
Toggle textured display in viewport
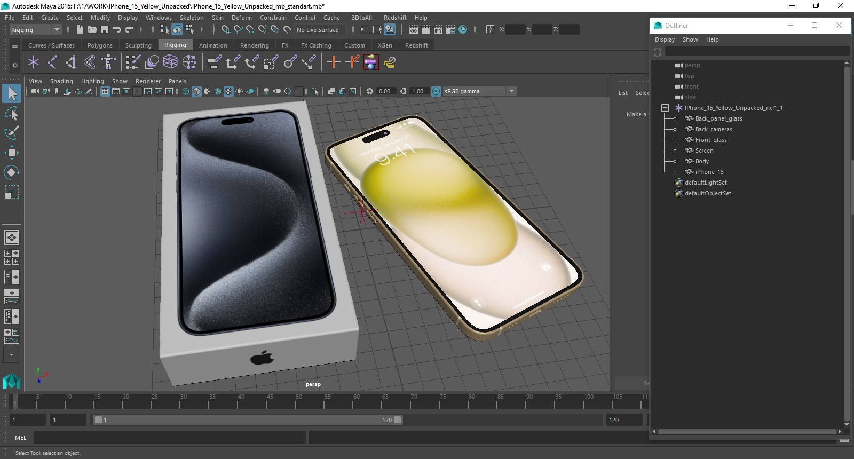228,91
